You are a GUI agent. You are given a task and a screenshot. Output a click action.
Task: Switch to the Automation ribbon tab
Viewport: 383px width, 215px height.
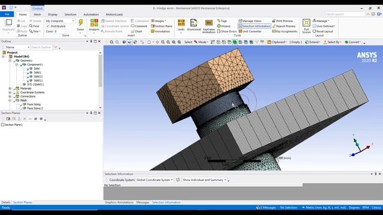click(91, 14)
